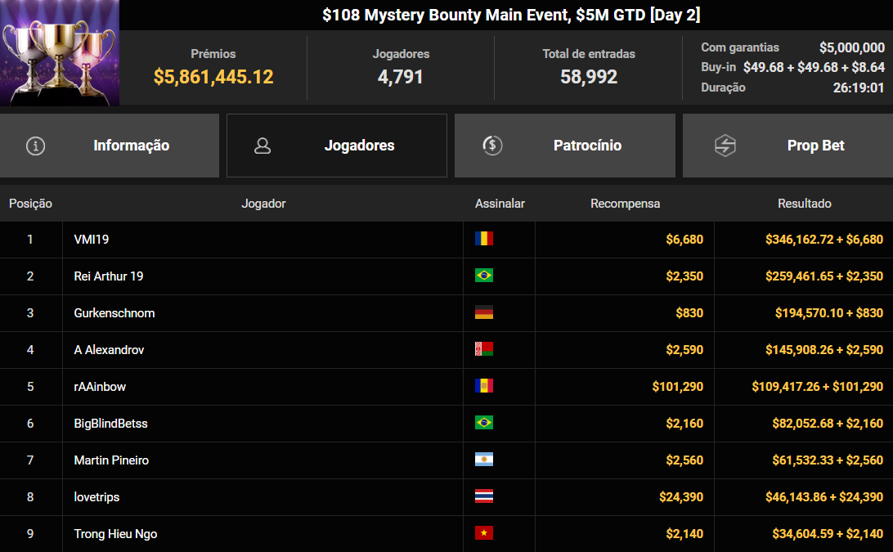Click the $2,350 bounty value in Recompensa
The width and height of the screenshot is (893, 552).
coord(684,276)
